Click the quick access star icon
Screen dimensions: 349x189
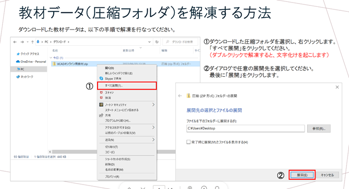pyautogui.click(x=18, y=54)
